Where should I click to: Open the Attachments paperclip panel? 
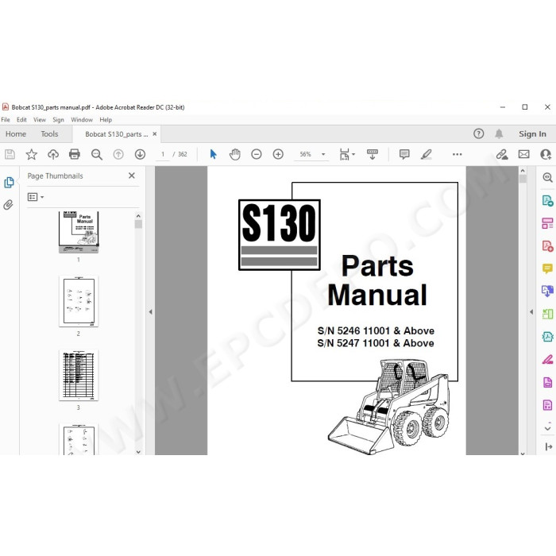click(x=8, y=205)
